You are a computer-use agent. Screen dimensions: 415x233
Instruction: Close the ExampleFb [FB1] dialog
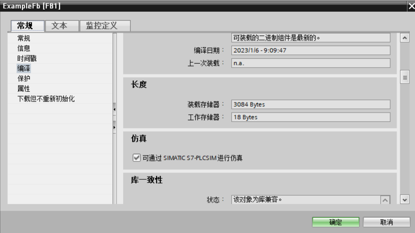pyautogui.click(x=411, y=6)
